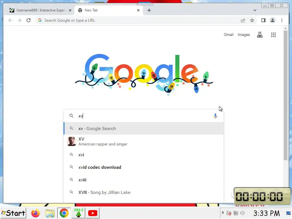The height and width of the screenshot is (219, 292).
Task: Open Chrome's three-dot menu
Action: point(282,20)
